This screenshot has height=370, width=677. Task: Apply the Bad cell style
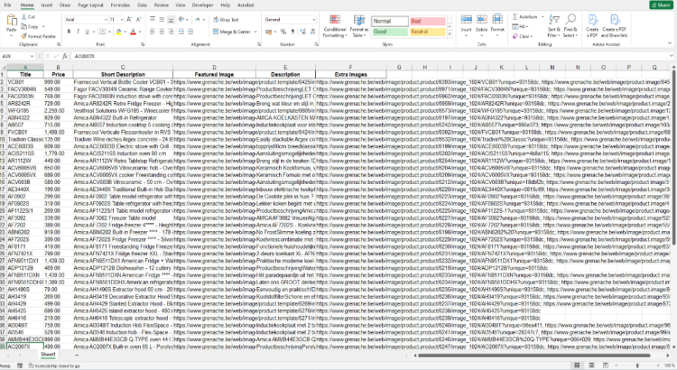[428, 21]
